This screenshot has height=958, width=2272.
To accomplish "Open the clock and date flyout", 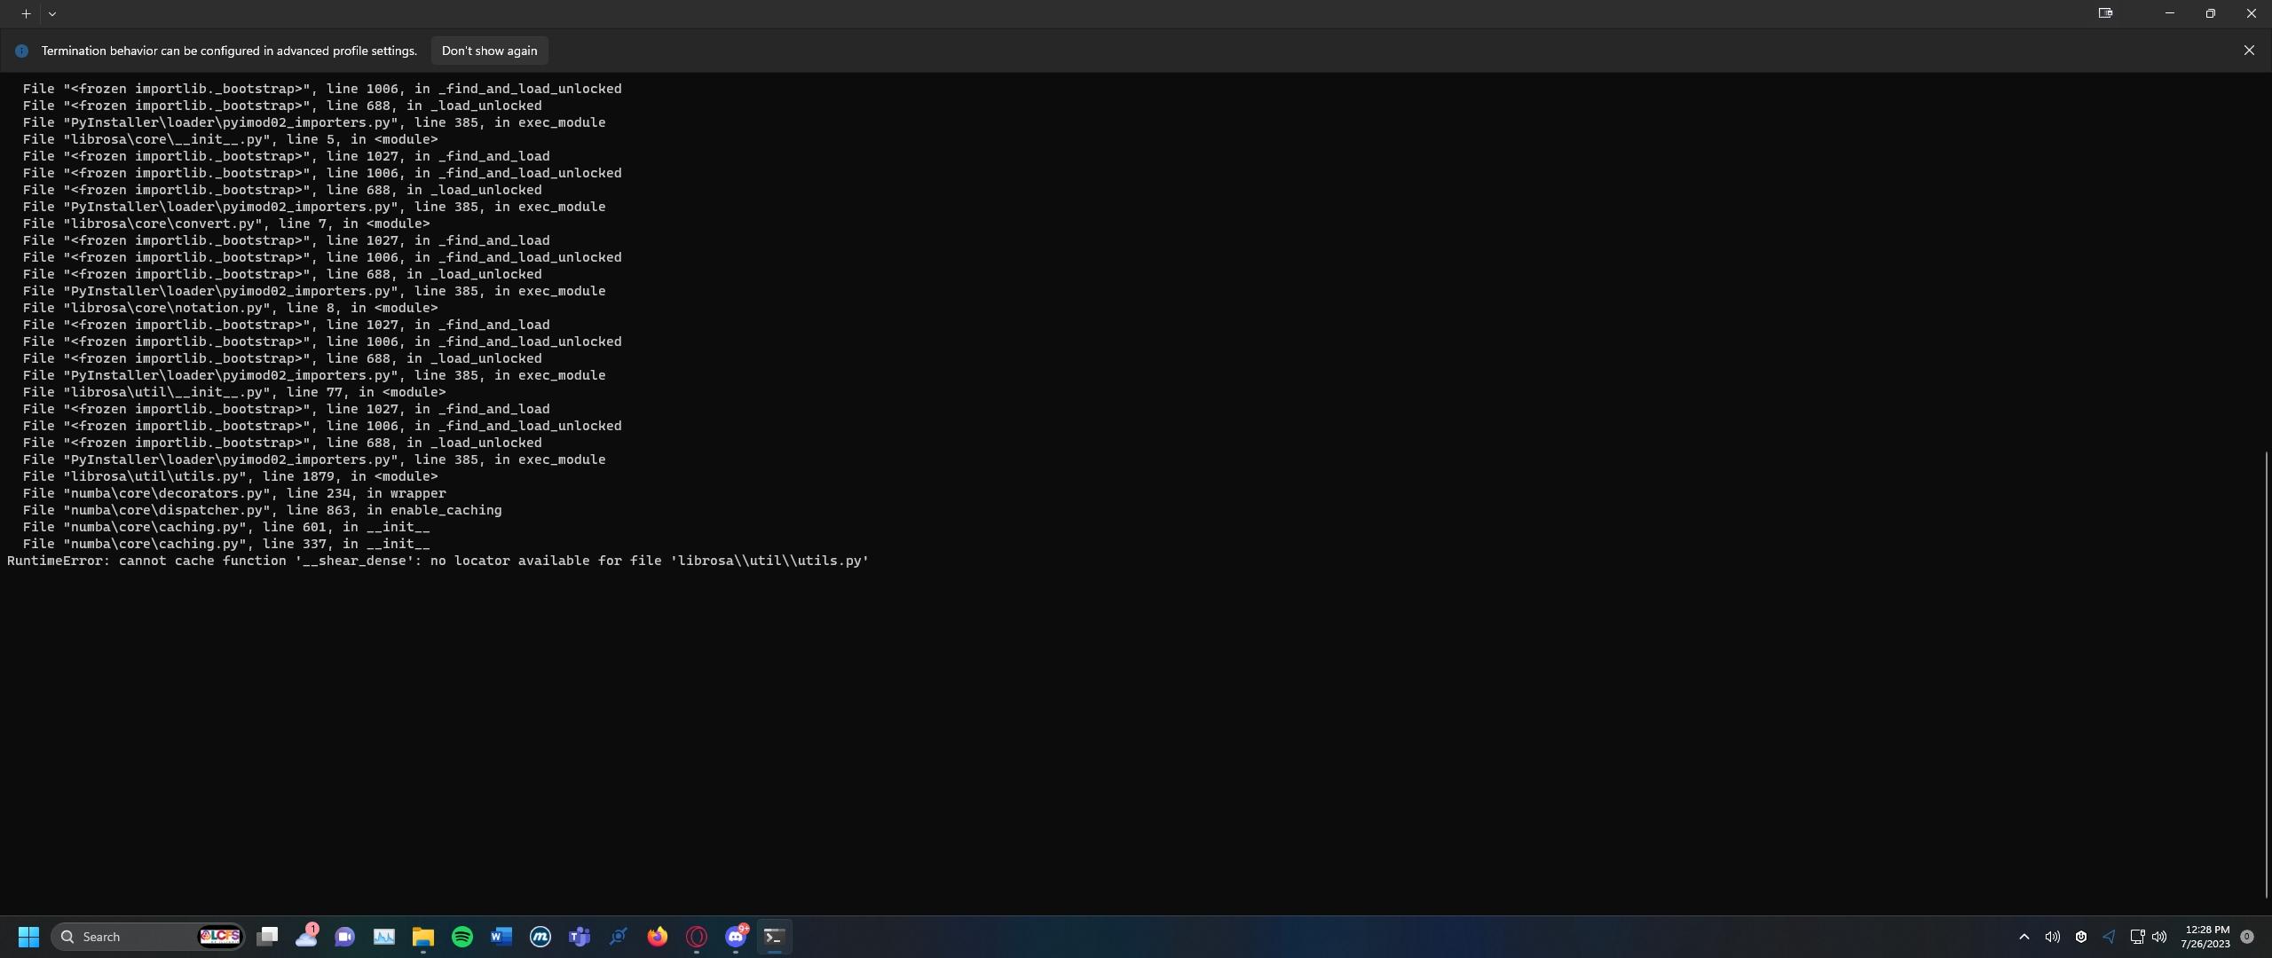I will [x=2205, y=937].
